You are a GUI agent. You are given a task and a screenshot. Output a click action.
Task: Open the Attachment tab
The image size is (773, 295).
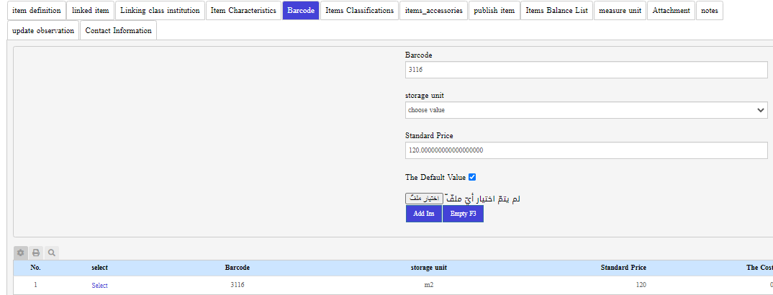click(671, 11)
